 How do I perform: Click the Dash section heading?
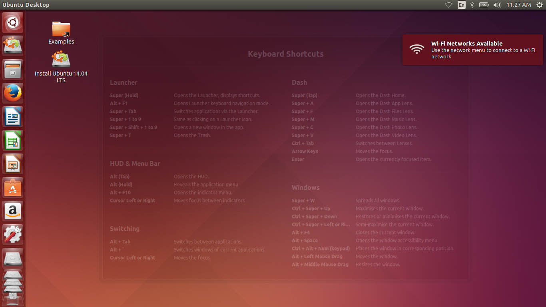[x=299, y=82]
